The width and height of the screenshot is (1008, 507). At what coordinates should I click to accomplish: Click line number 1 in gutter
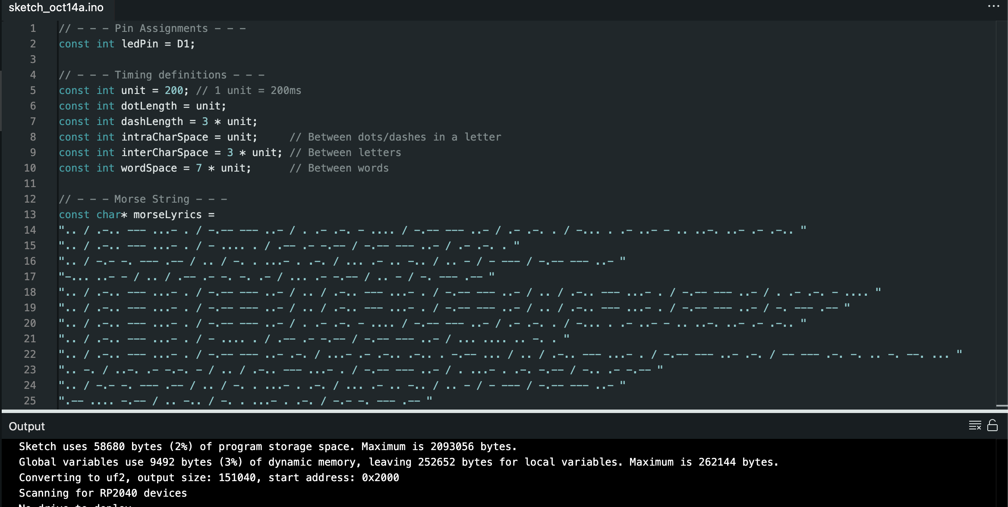(33, 28)
